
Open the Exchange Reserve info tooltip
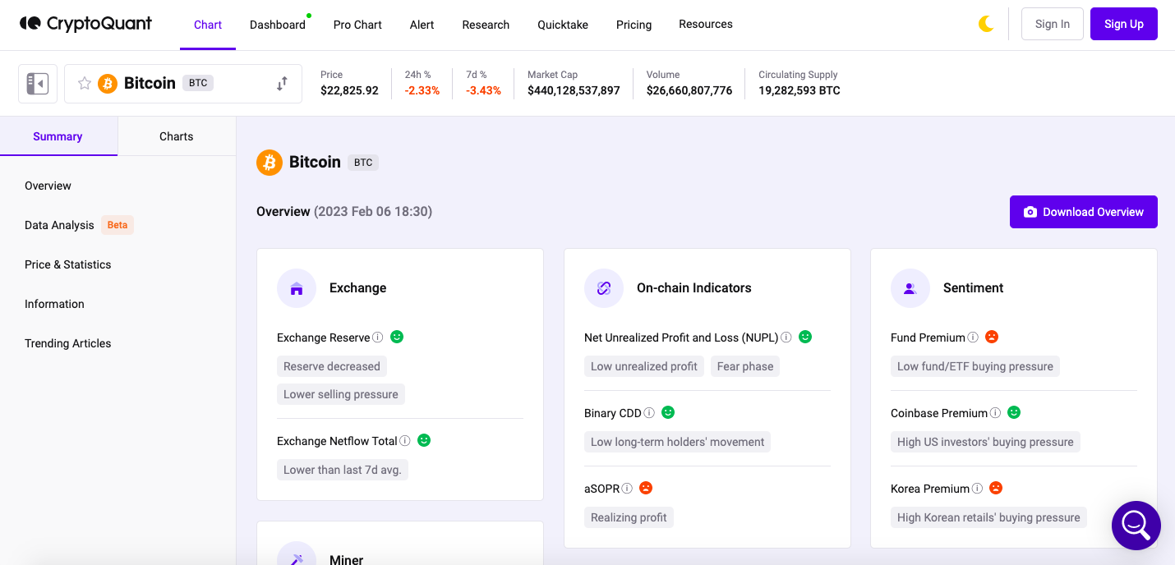[377, 337]
